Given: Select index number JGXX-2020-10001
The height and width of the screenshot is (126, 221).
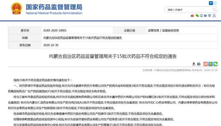Looking at the screenshot, I should [x=55, y=30].
